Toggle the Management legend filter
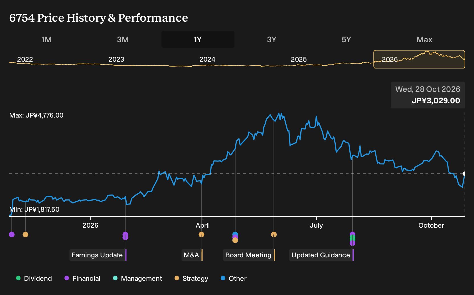 tap(137, 278)
